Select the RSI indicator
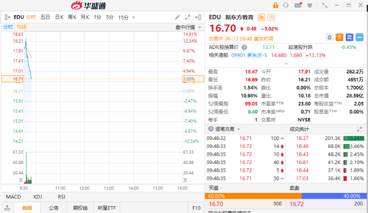This screenshot has height=213, width=368. pyautogui.click(x=61, y=197)
